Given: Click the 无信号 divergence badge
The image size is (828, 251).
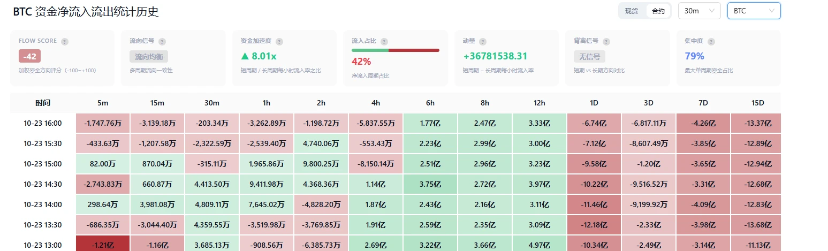Looking at the screenshot, I should point(589,56).
